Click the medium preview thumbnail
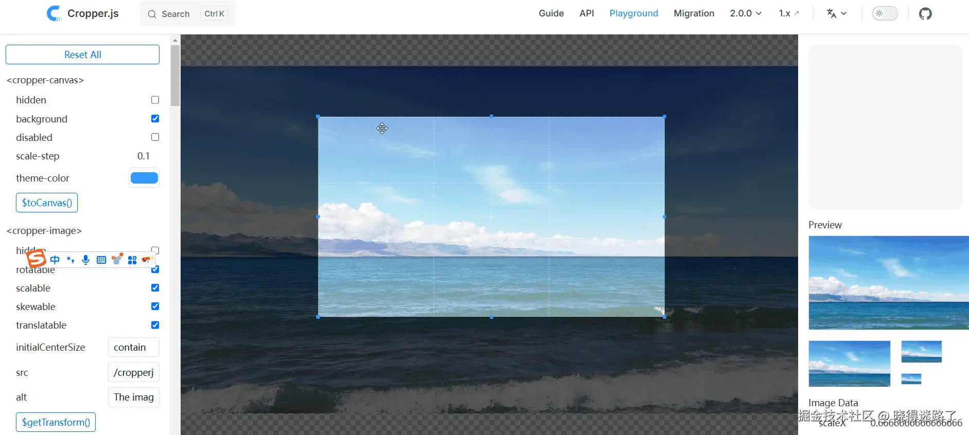Image resolution: width=969 pixels, height=435 pixels. click(x=849, y=364)
